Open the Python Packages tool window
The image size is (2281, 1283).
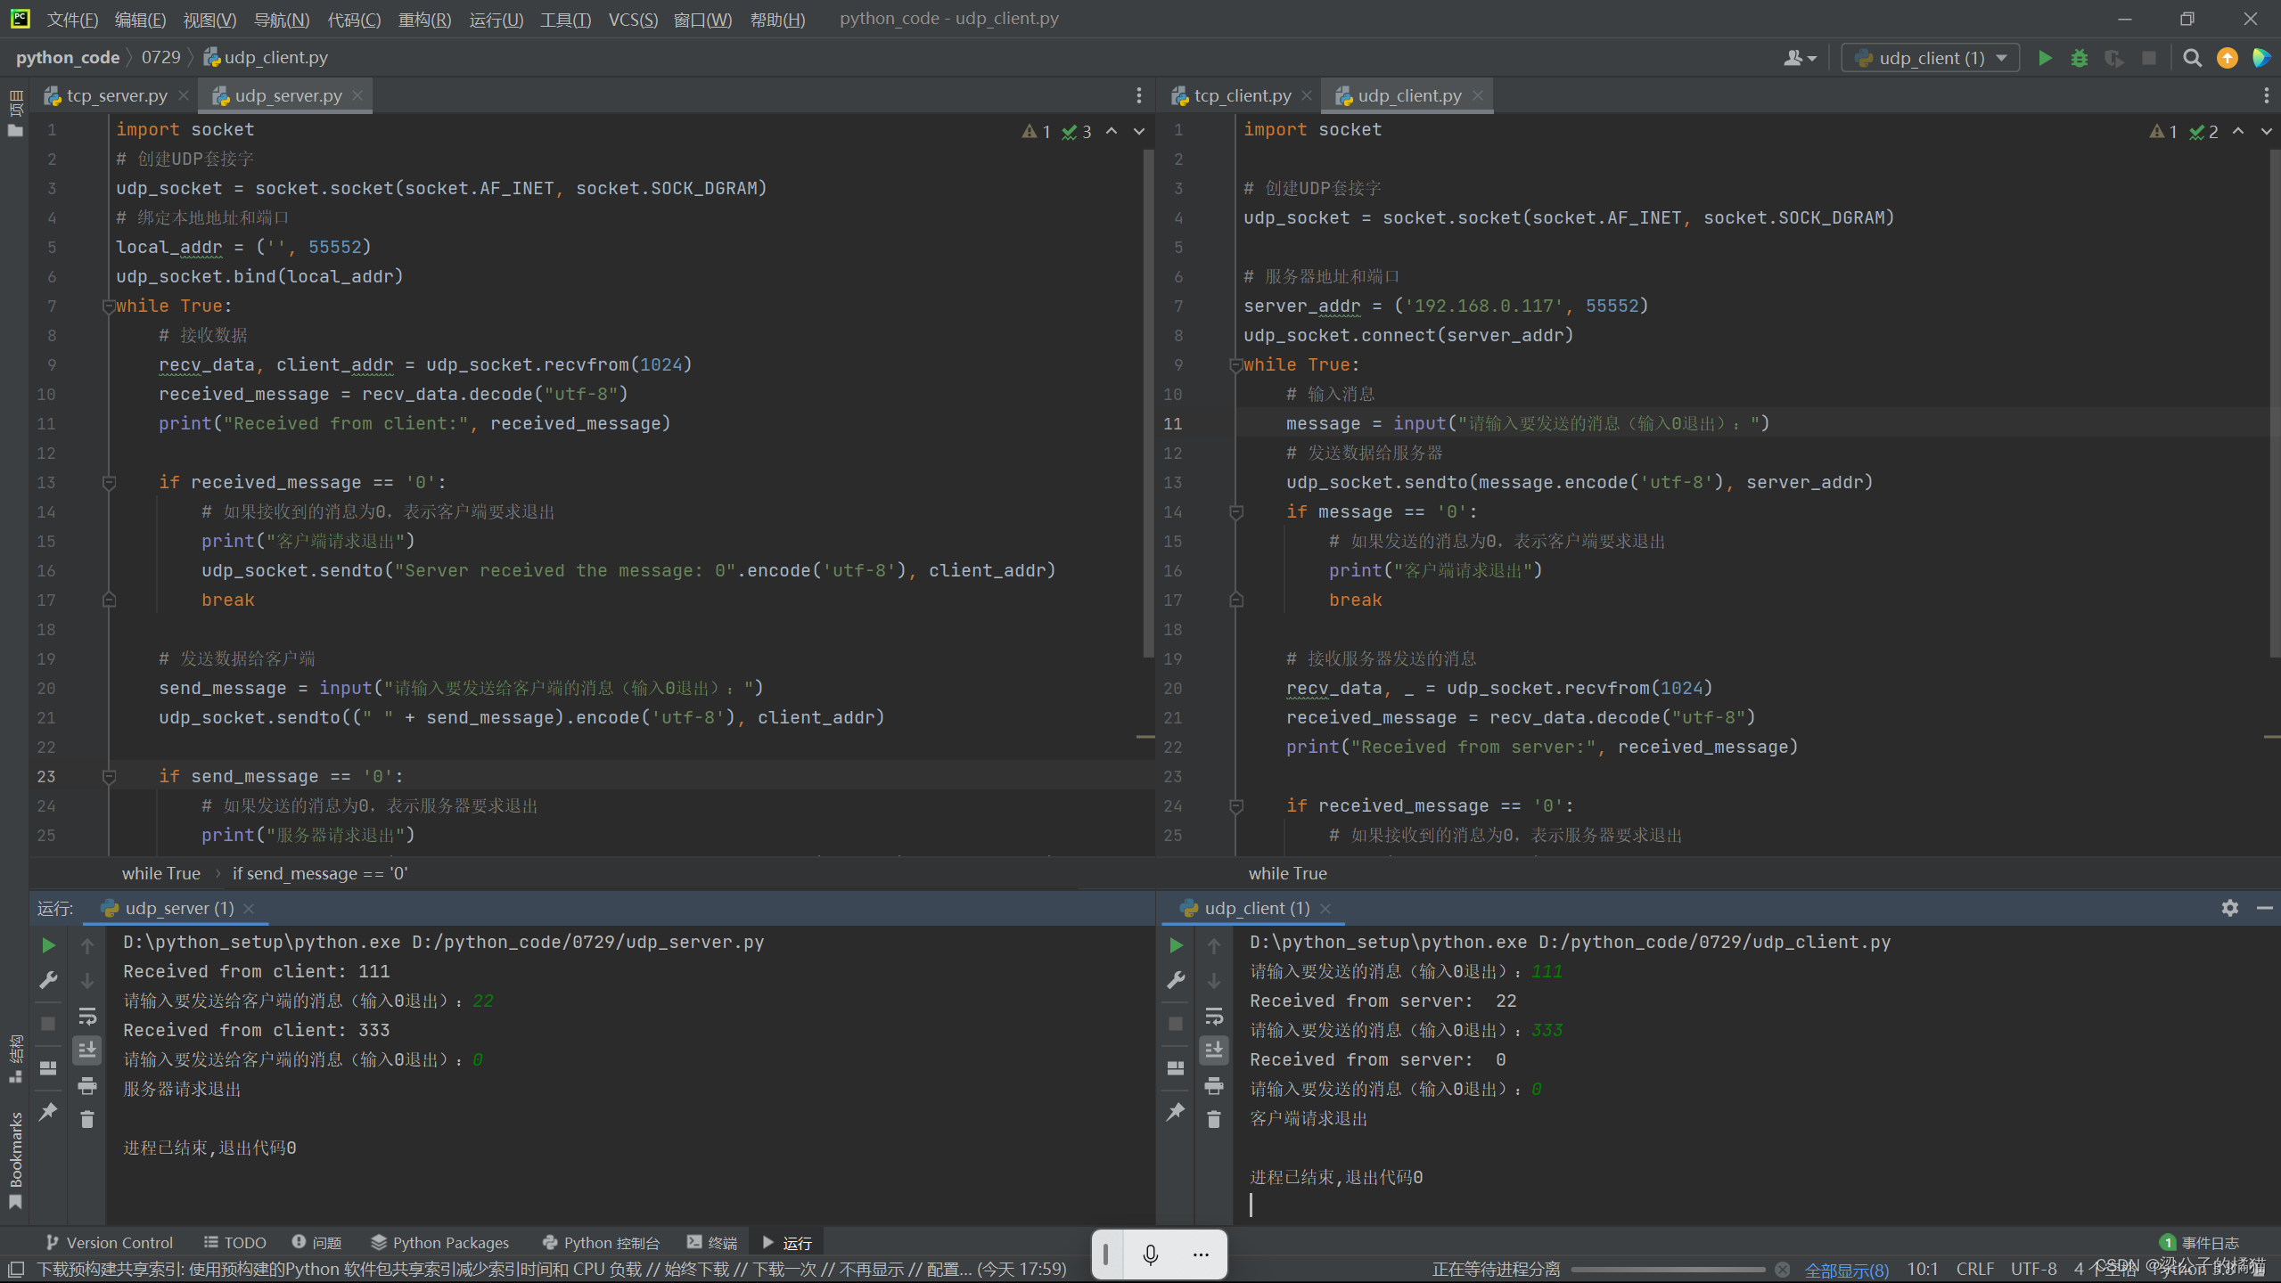(440, 1242)
